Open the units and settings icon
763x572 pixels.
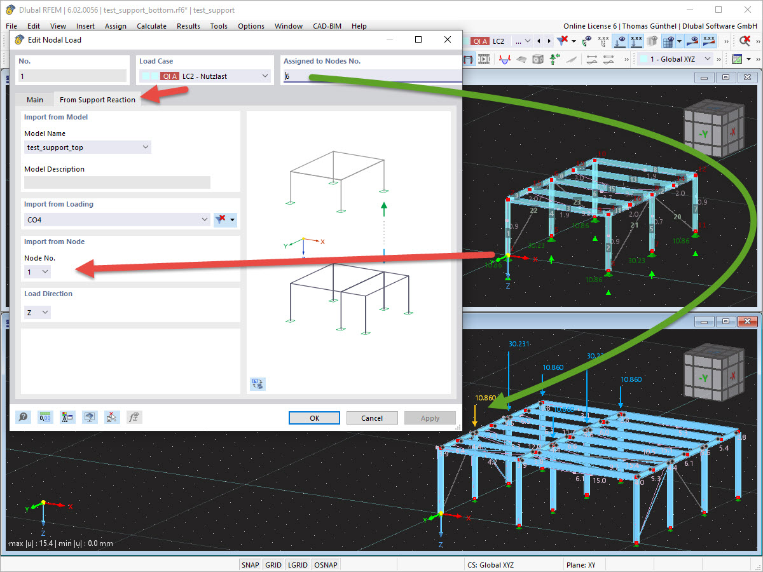click(x=67, y=417)
